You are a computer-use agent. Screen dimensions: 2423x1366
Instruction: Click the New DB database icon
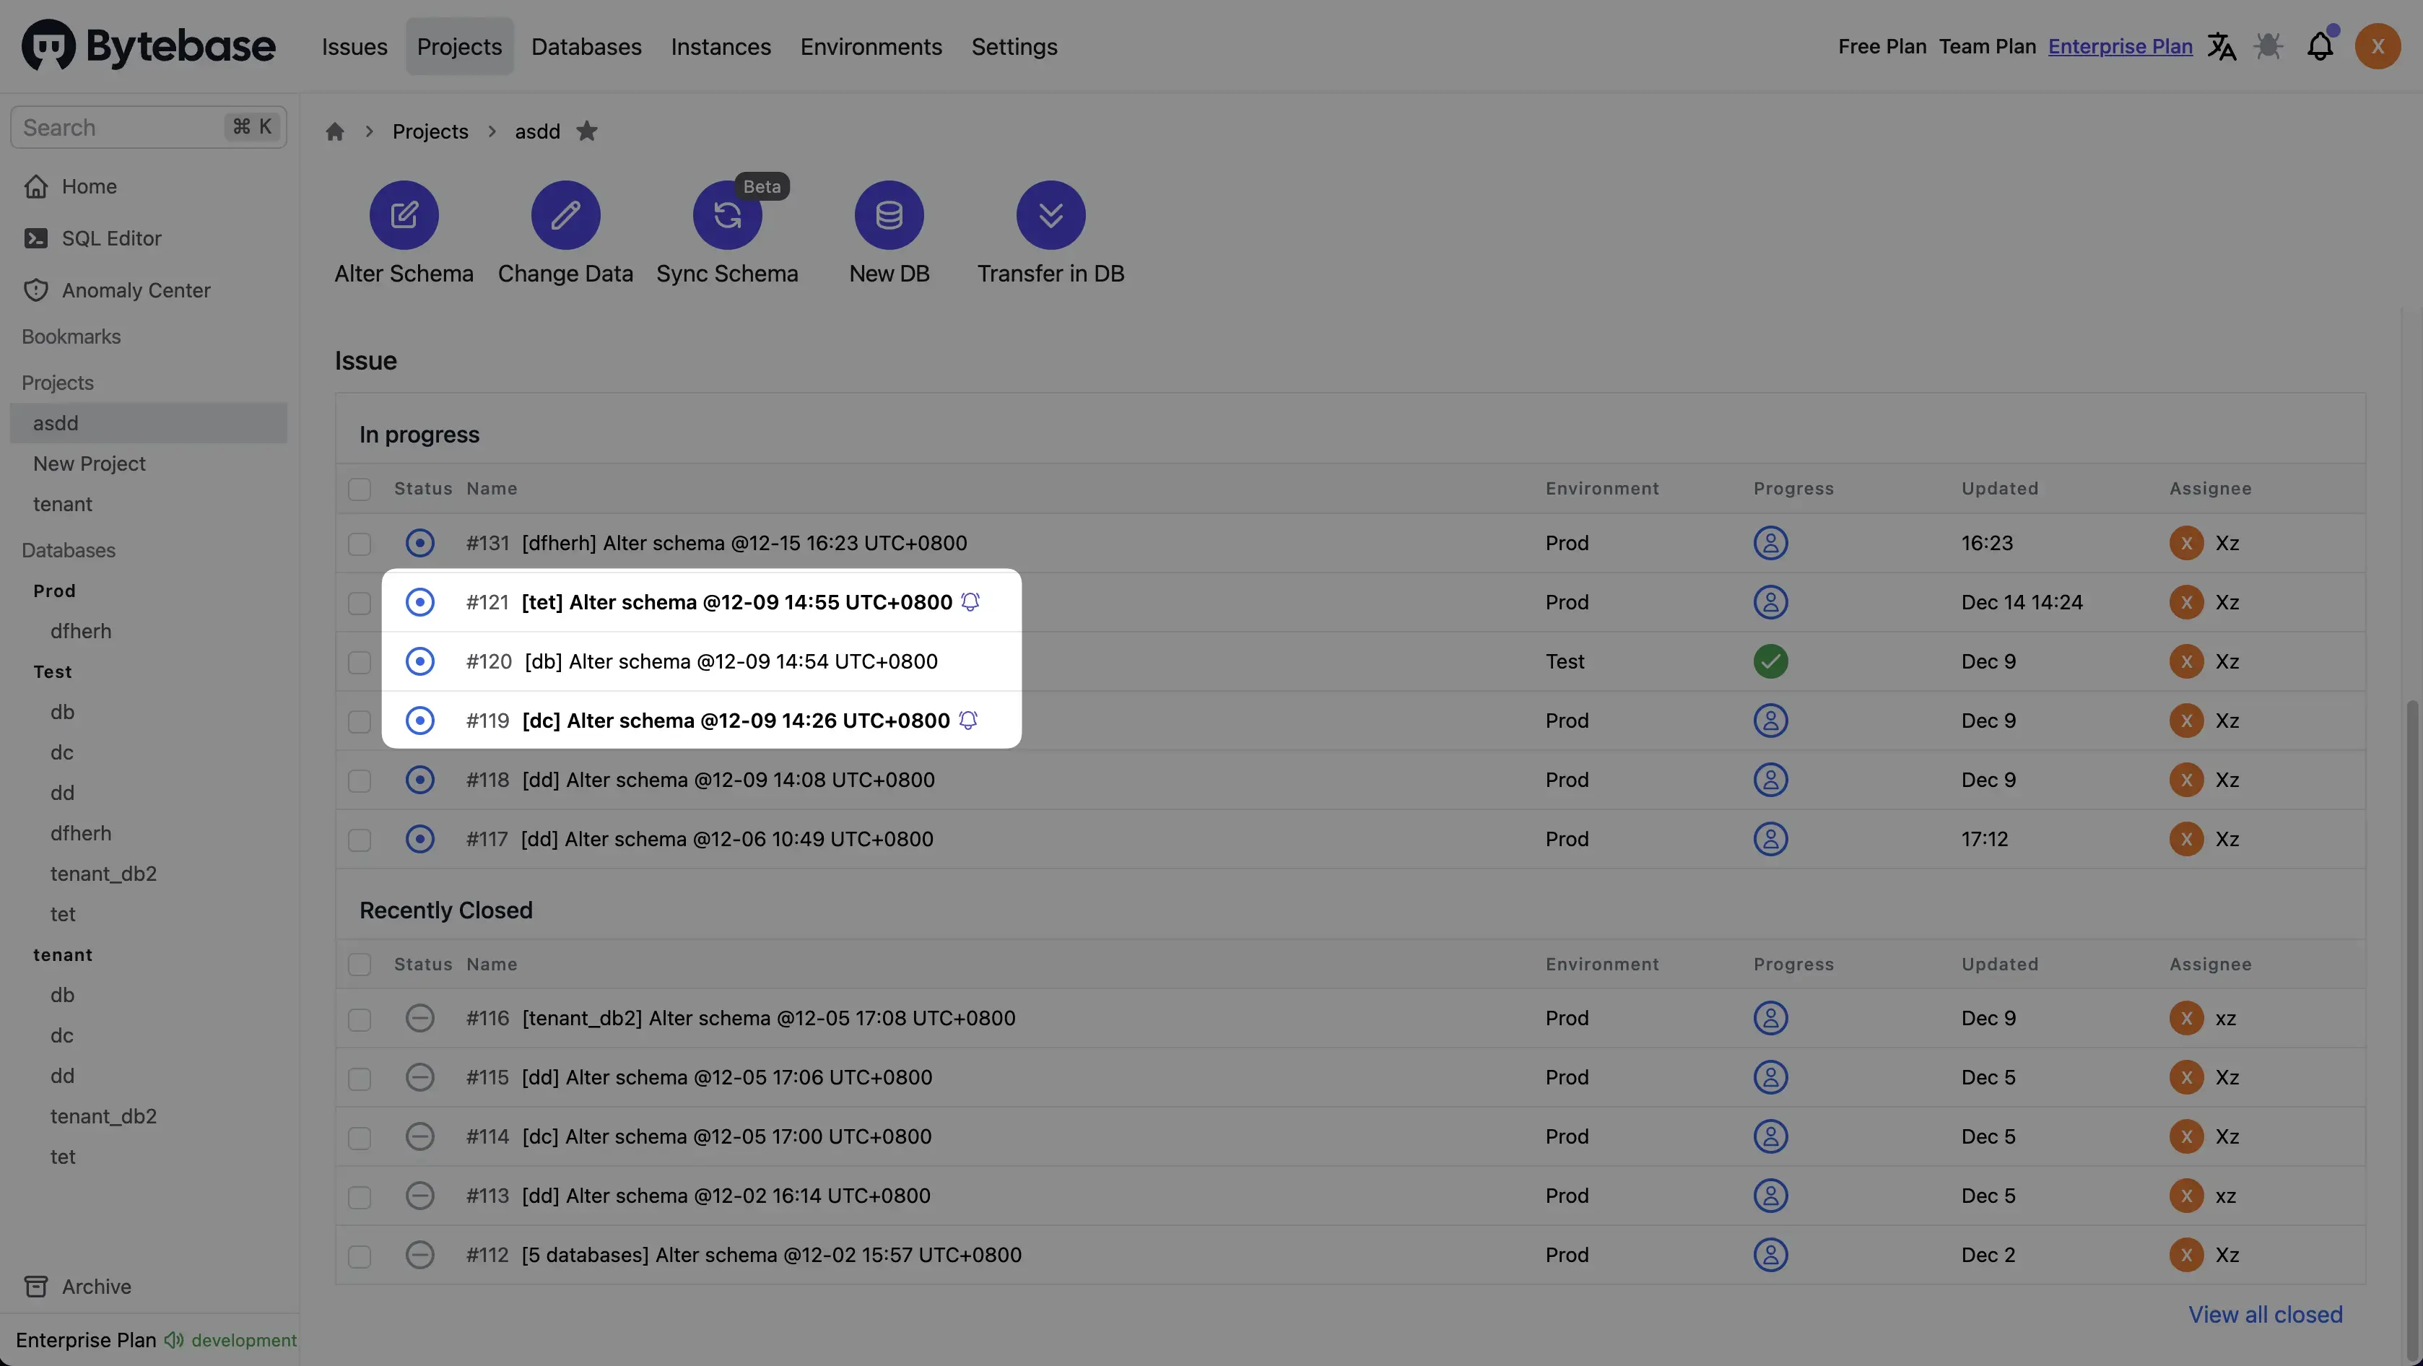tap(889, 215)
